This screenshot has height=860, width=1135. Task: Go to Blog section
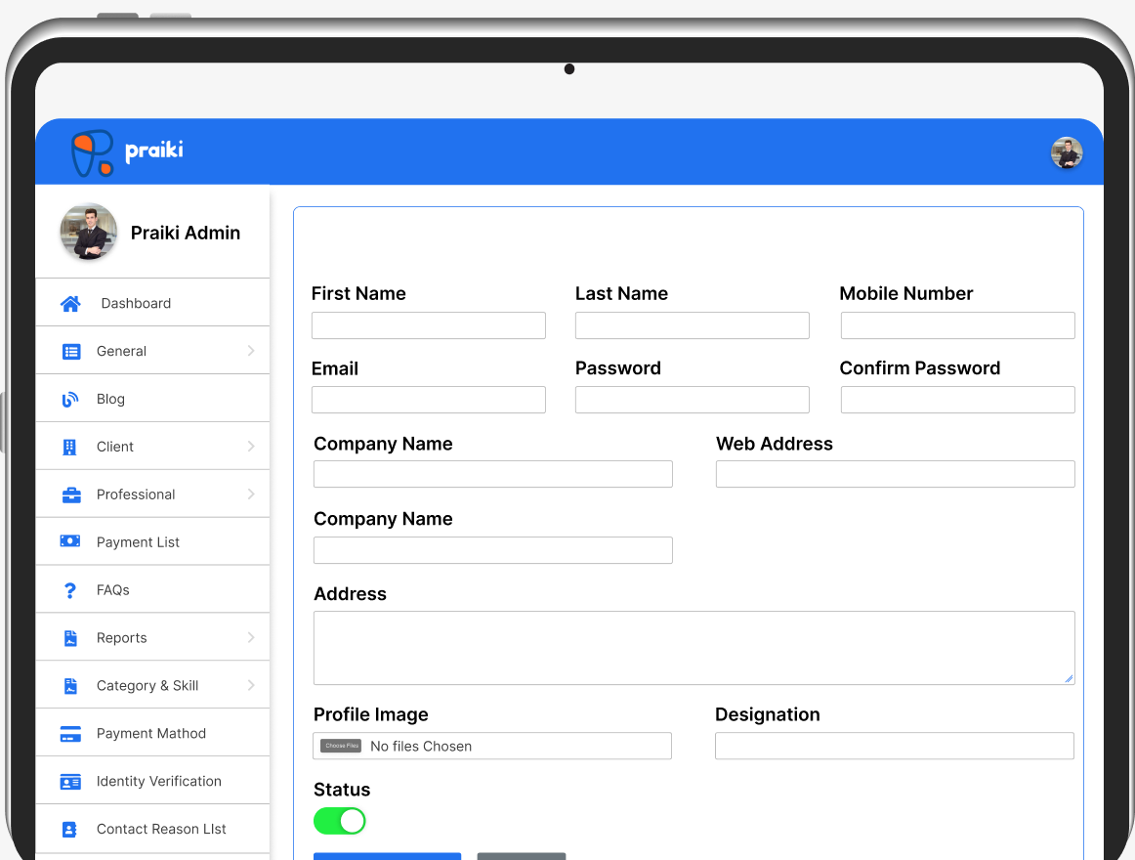point(152,399)
